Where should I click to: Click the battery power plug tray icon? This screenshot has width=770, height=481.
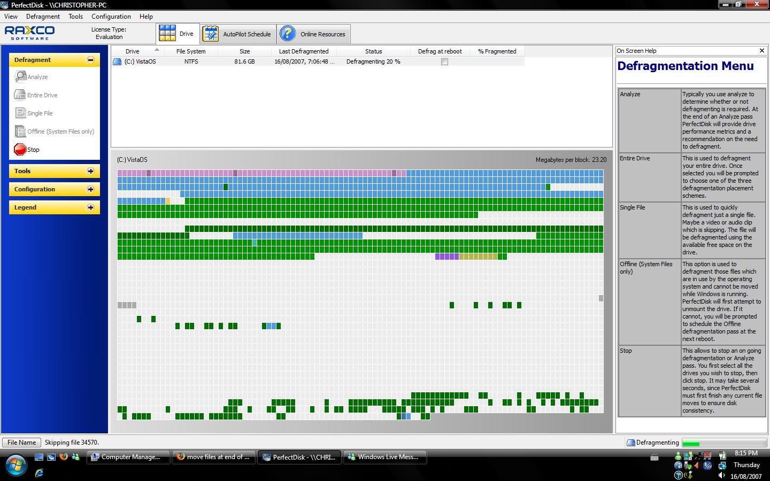(x=722, y=455)
